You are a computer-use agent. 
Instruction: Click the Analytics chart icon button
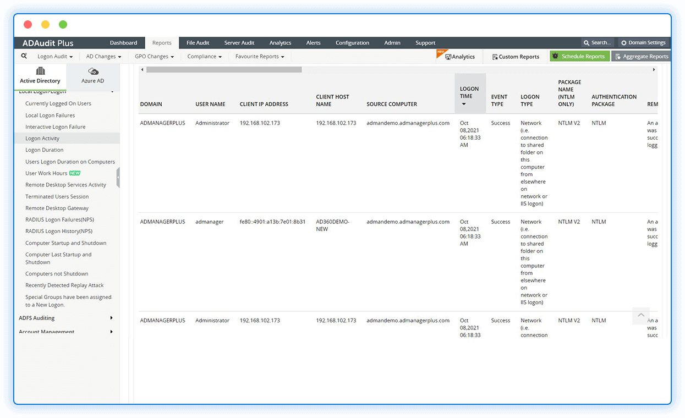(460, 57)
